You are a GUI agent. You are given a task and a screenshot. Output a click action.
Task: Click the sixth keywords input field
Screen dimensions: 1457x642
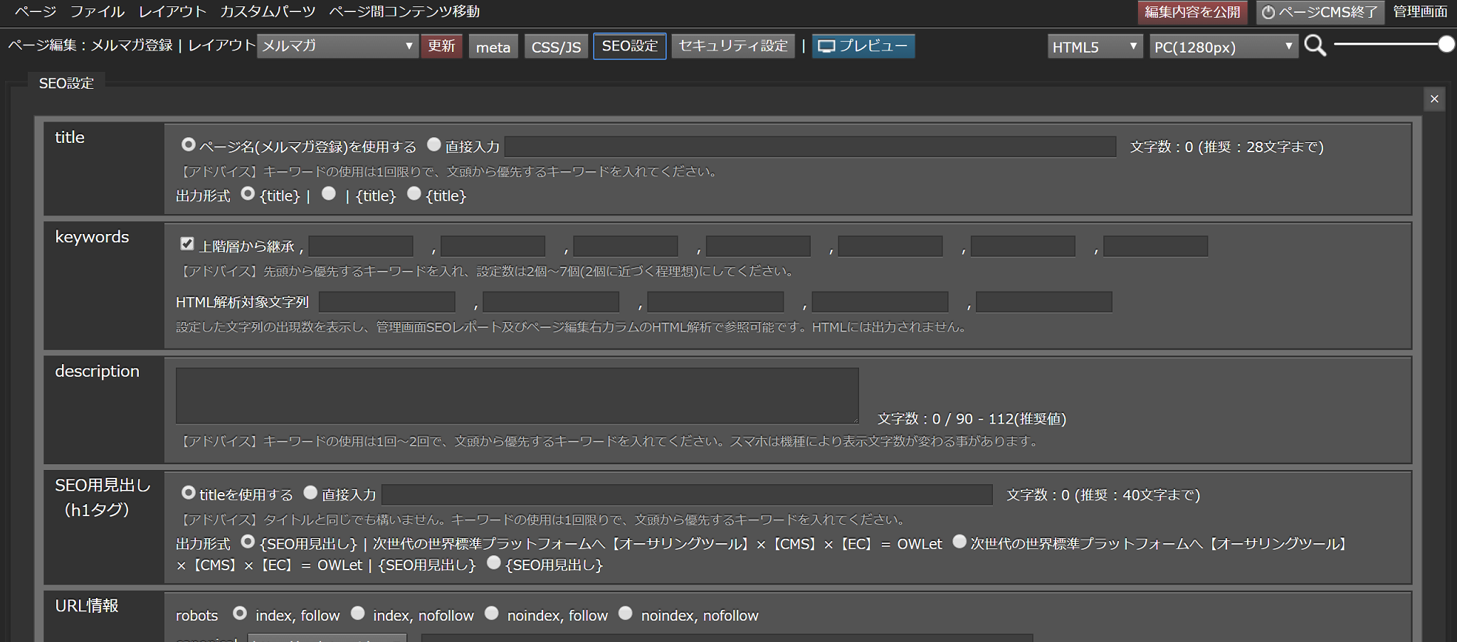1023,246
